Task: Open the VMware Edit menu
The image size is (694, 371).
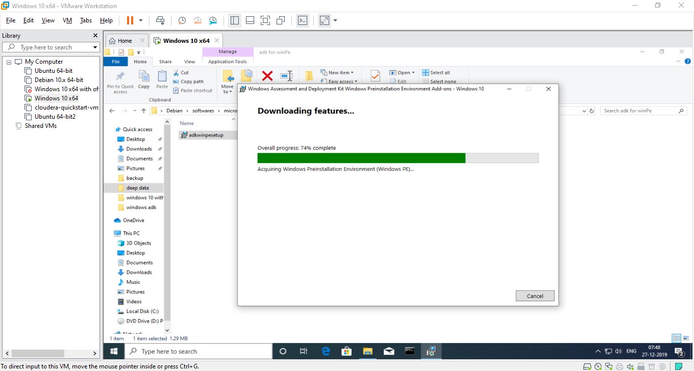Action: 29,20
